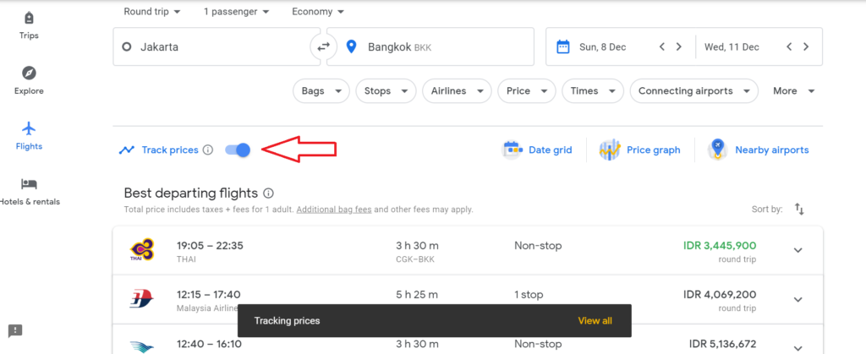Click View all in tracking notification

point(595,321)
